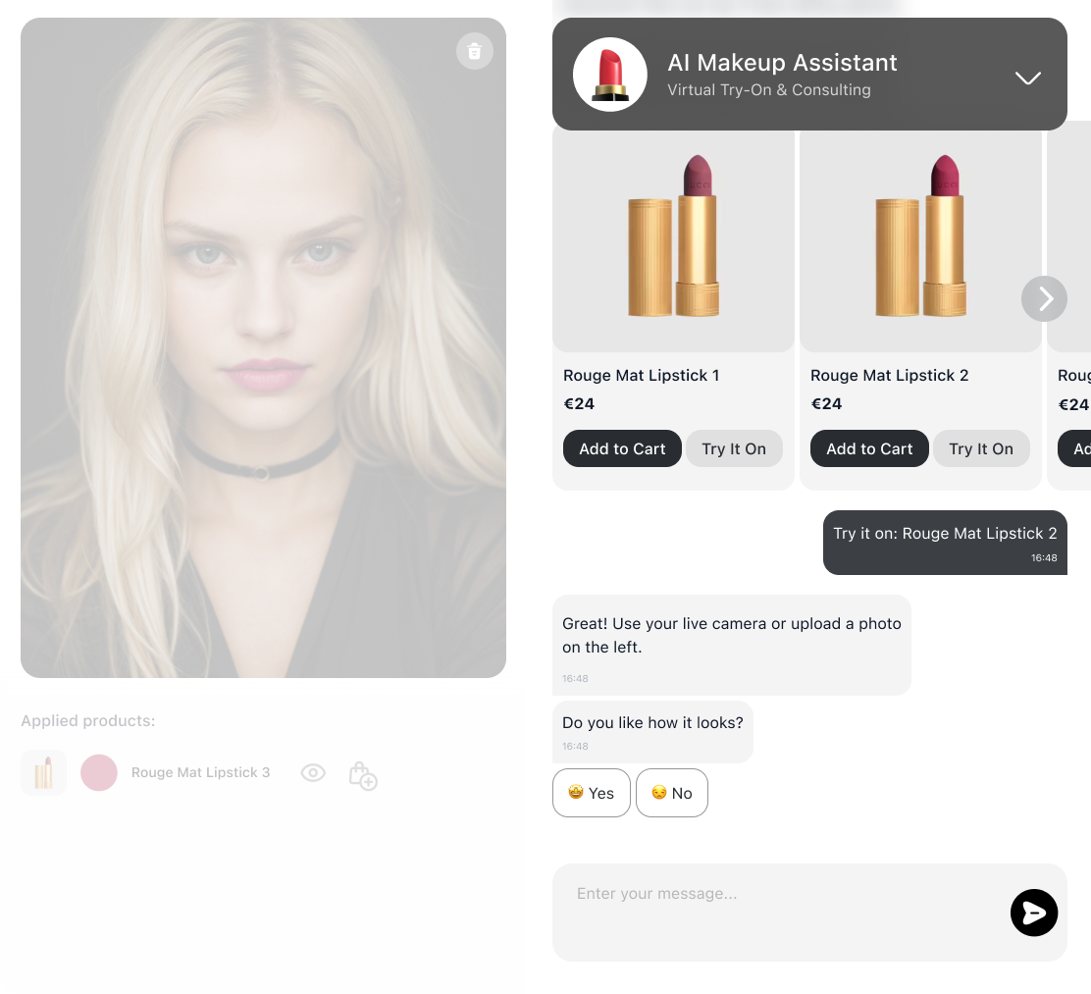Viewport: 1091px width, 994px height.
Task: Toggle visibility of Rouge Mat Lipstick 3
Action: tap(313, 772)
